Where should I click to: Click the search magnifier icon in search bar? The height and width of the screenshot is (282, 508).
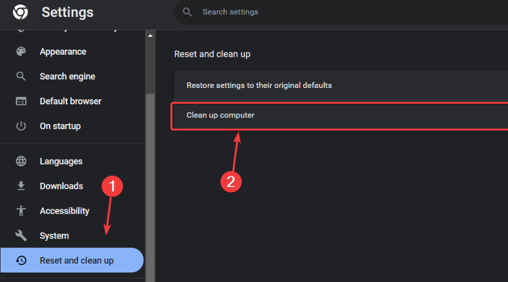coord(187,12)
